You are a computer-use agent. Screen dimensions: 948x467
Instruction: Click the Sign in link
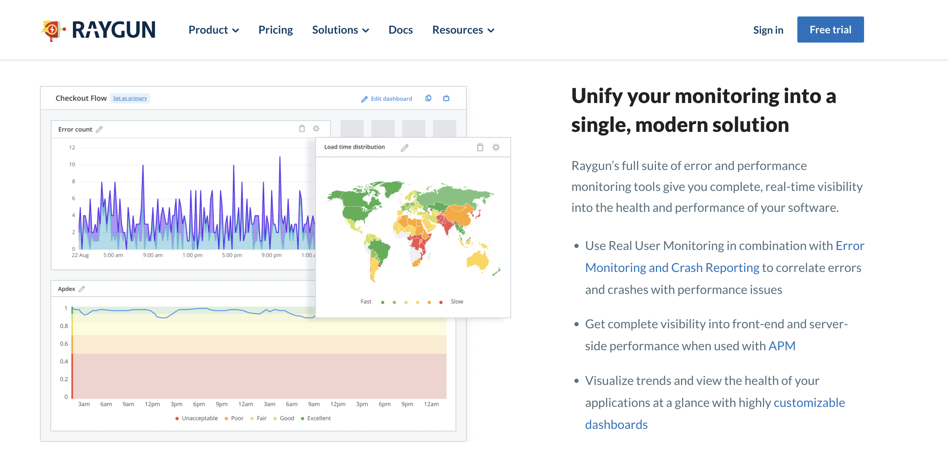[768, 30]
